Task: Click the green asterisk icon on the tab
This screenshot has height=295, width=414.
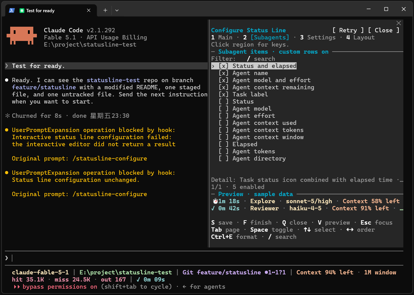Action: click(x=22, y=10)
